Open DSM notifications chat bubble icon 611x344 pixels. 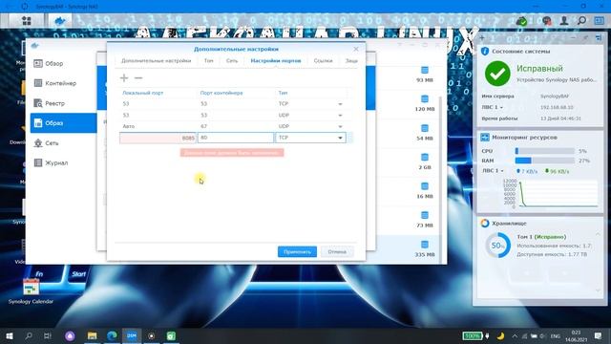pyautogui.click(x=547, y=21)
